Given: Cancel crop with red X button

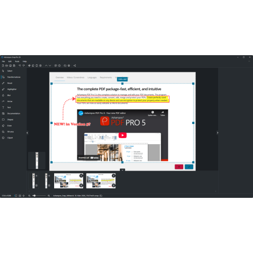Looking at the screenshot, I should (x=179, y=167).
